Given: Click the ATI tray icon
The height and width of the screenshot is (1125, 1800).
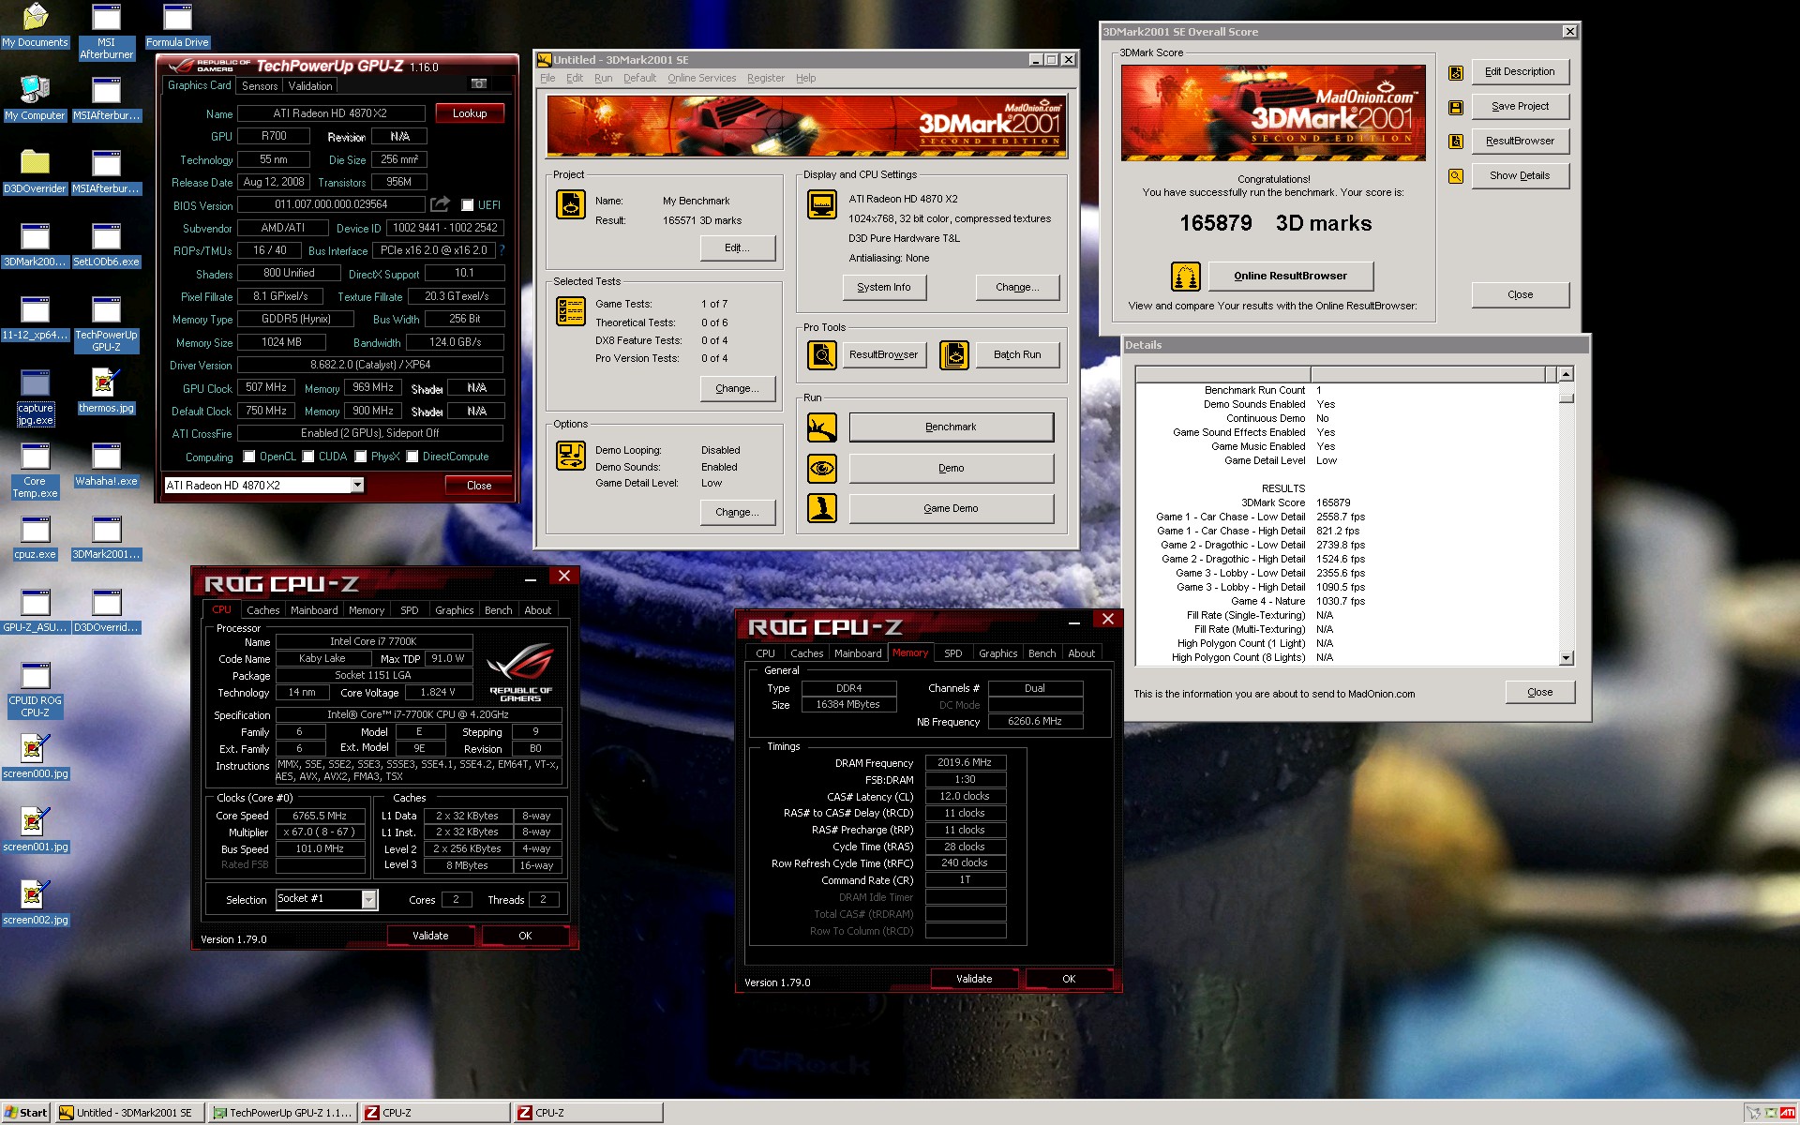Looking at the screenshot, I should click(x=1787, y=1113).
